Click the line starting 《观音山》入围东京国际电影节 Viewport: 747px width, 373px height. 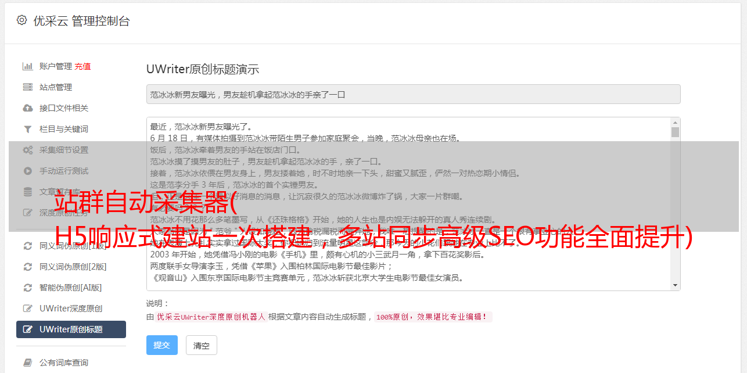pos(307,278)
